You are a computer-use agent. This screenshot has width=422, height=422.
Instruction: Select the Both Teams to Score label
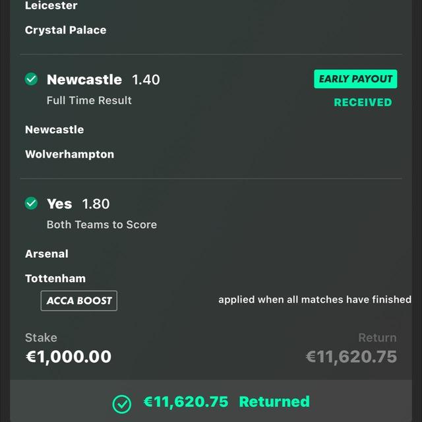[x=102, y=224]
